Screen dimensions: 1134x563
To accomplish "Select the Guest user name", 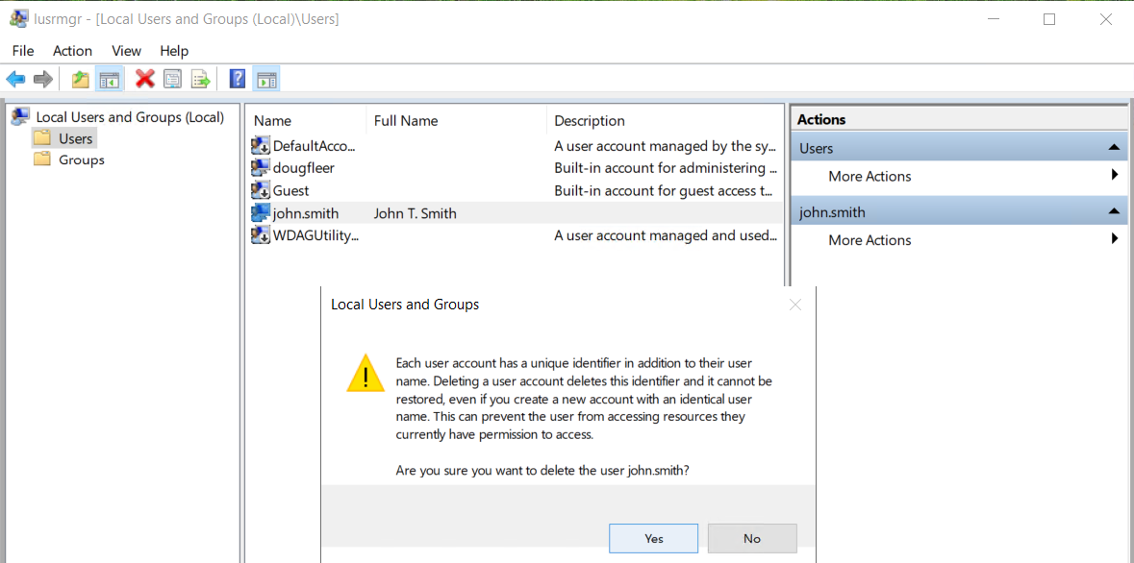I will tap(290, 191).
